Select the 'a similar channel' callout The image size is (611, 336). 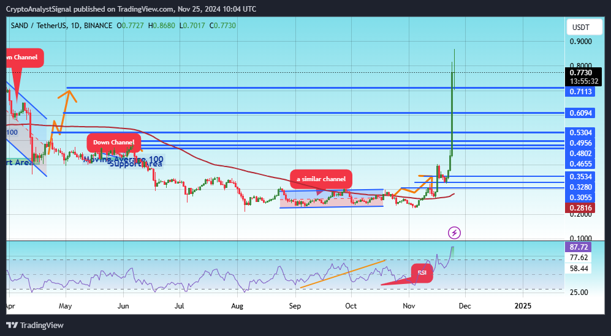[x=321, y=179]
